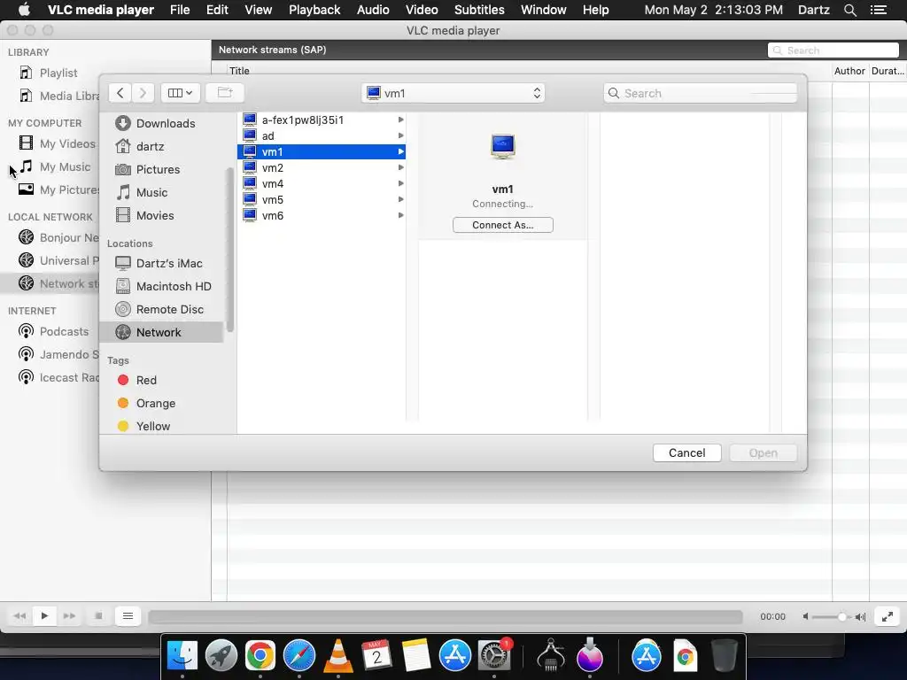Click the VLC play button

click(x=44, y=616)
